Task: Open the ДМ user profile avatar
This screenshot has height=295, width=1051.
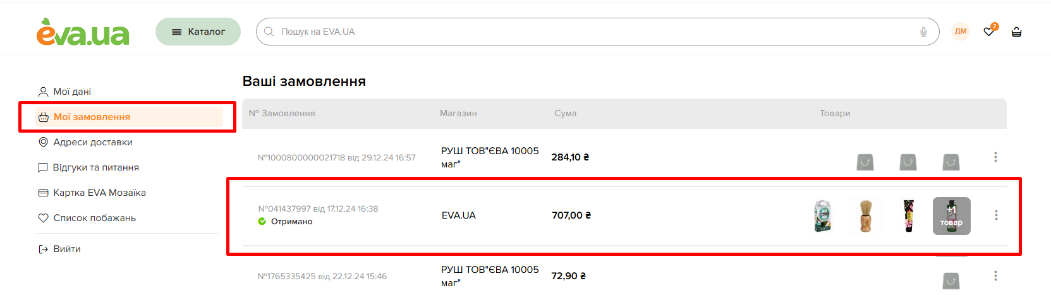Action: coord(961,32)
